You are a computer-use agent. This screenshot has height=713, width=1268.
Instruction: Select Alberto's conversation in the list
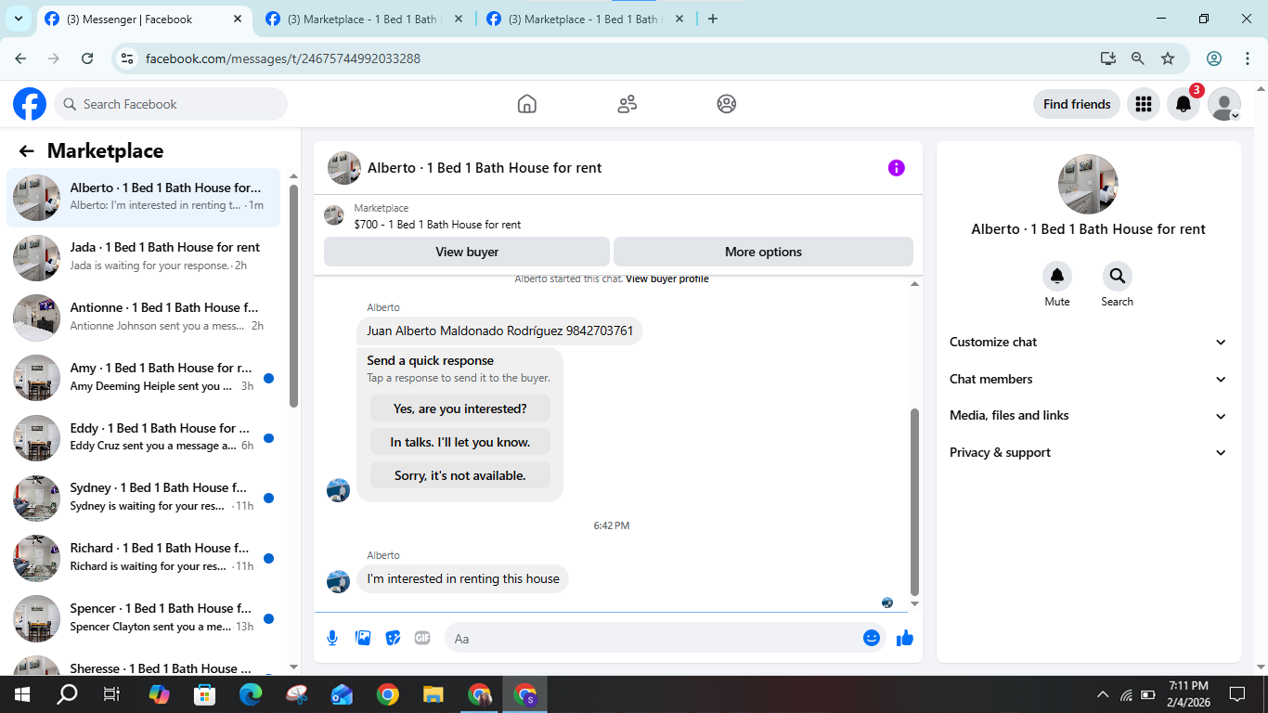[x=144, y=197]
